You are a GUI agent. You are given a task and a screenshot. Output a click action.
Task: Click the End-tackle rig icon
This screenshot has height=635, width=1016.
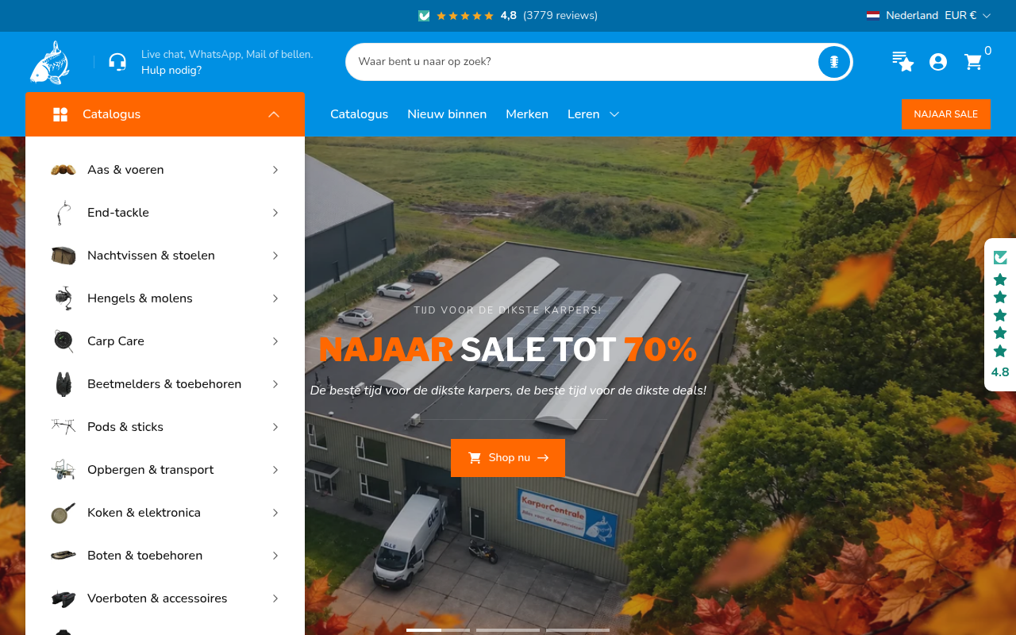tap(63, 213)
